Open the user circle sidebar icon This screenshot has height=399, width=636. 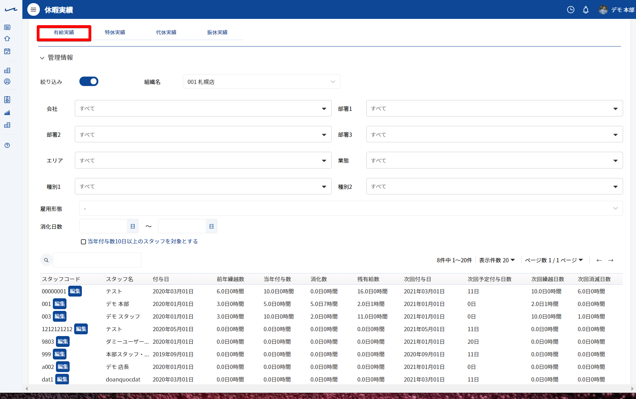7,81
